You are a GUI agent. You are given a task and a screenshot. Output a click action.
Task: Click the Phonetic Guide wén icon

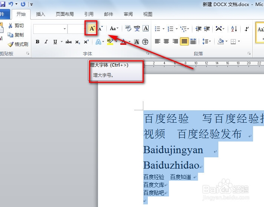137,28
